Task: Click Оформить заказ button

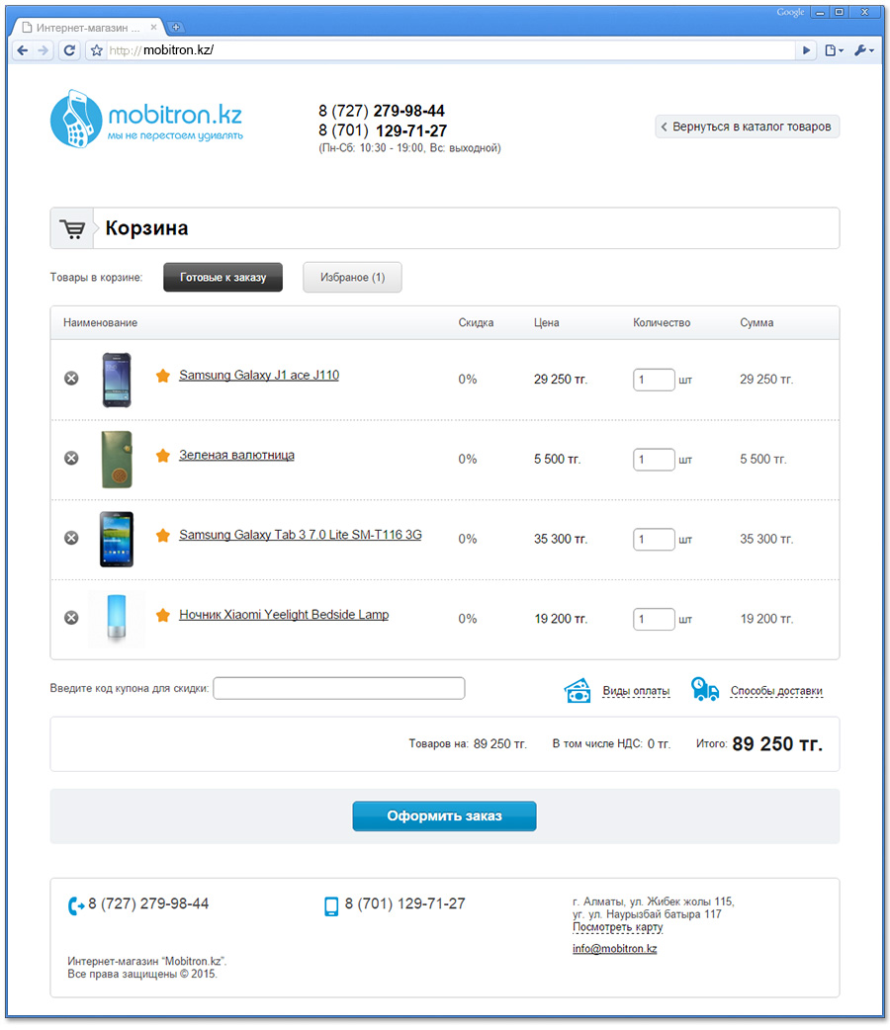Action: pyautogui.click(x=444, y=815)
